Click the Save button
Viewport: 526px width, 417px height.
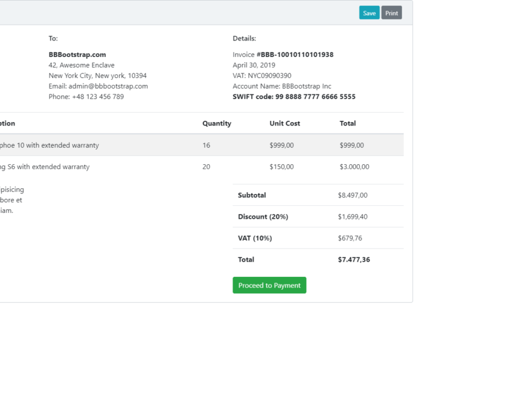[369, 13]
